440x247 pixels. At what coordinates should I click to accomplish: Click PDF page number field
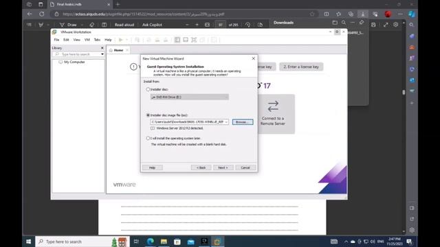click(x=220, y=25)
